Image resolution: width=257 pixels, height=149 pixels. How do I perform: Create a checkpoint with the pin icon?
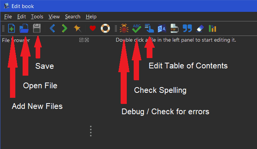click(77, 28)
